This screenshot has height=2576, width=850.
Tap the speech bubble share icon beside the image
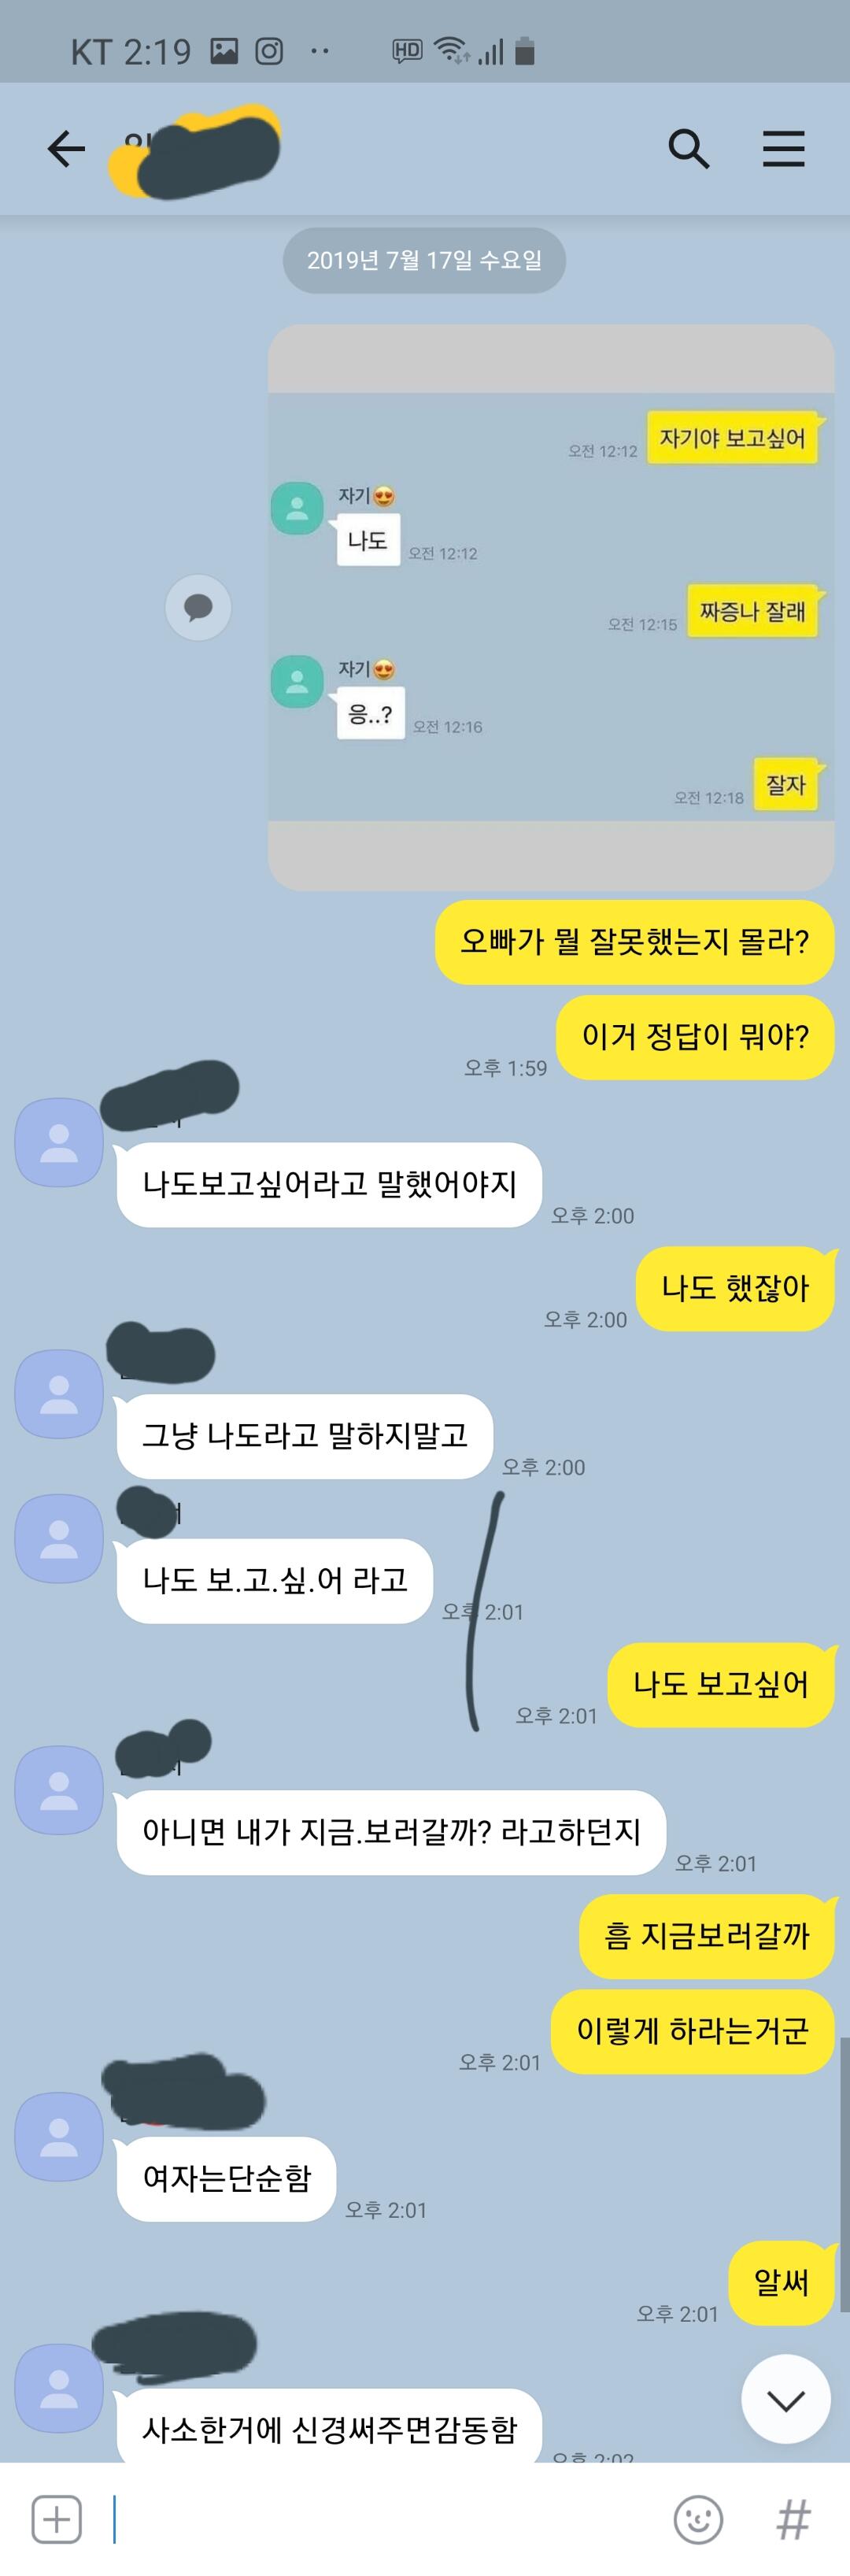click(x=198, y=607)
